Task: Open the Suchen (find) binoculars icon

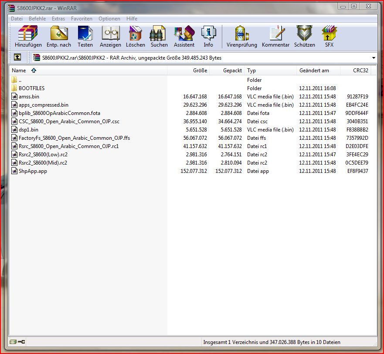Action: pyautogui.click(x=158, y=33)
